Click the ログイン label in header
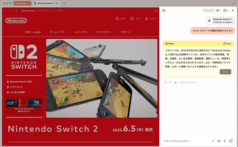 click(x=153, y=19)
